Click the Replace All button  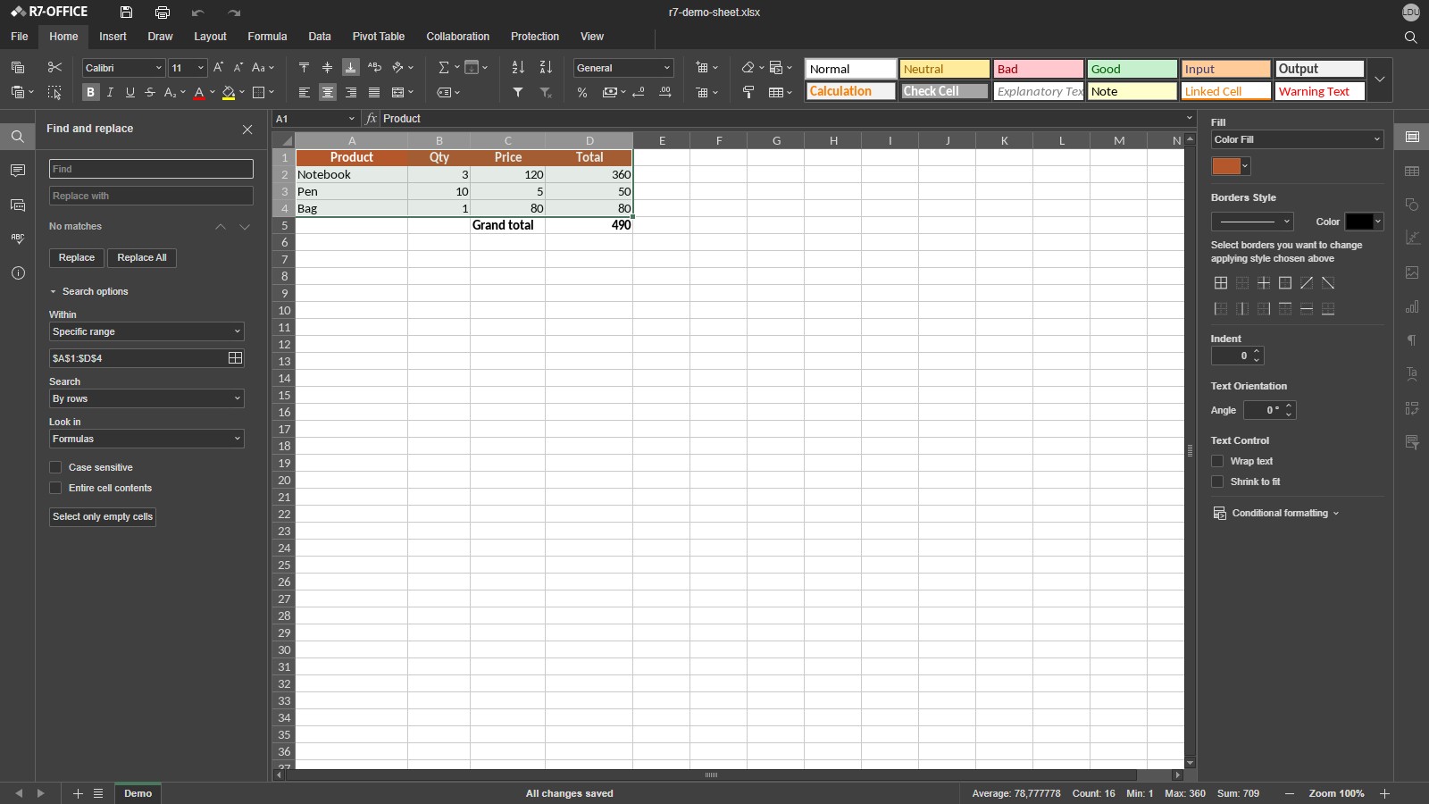[x=142, y=257]
